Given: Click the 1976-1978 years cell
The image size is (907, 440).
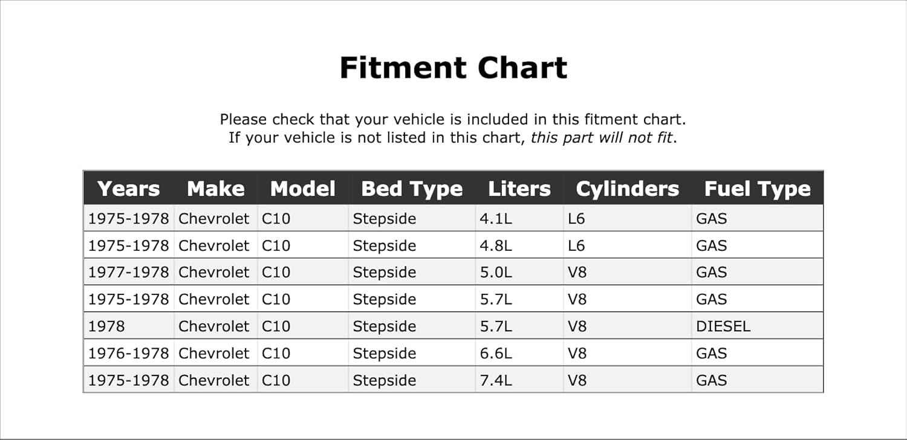Looking at the screenshot, I should point(128,354).
